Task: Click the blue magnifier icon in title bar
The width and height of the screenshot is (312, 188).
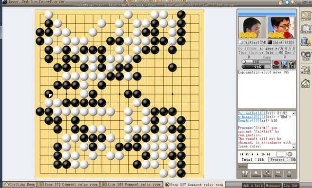Action: (287, 2)
